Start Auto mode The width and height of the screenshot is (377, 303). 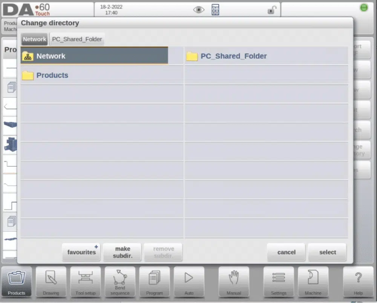click(x=189, y=282)
